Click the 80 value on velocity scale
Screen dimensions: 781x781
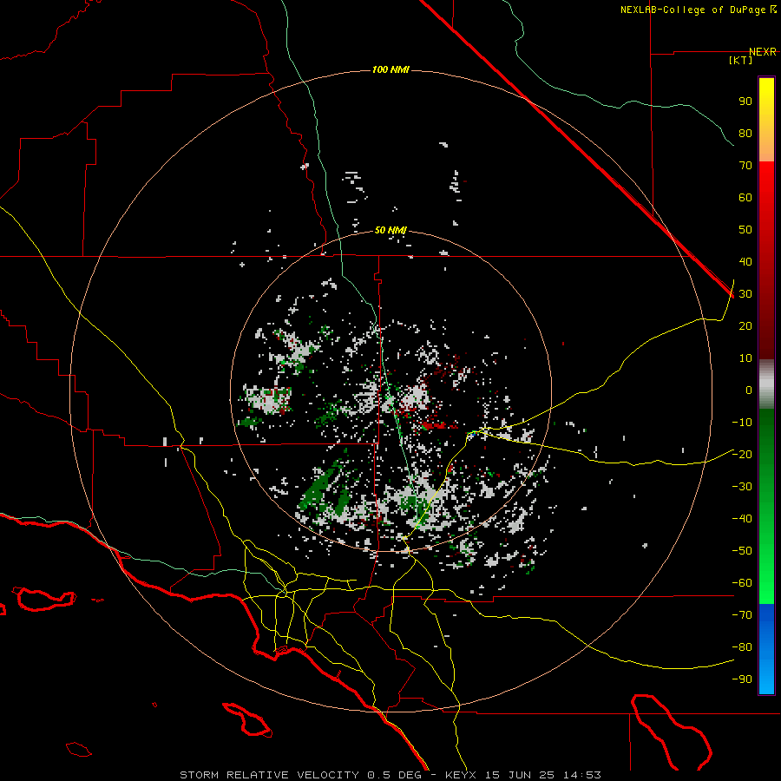coord(745,134)
